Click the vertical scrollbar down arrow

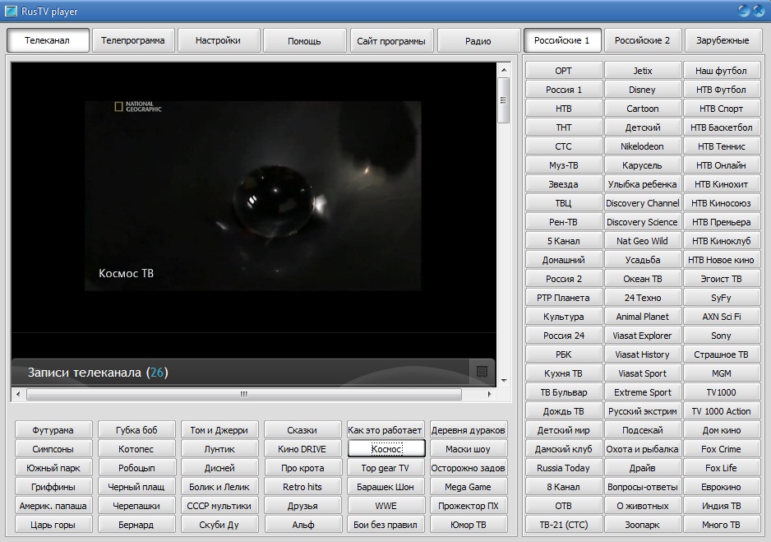pos(504,381)
